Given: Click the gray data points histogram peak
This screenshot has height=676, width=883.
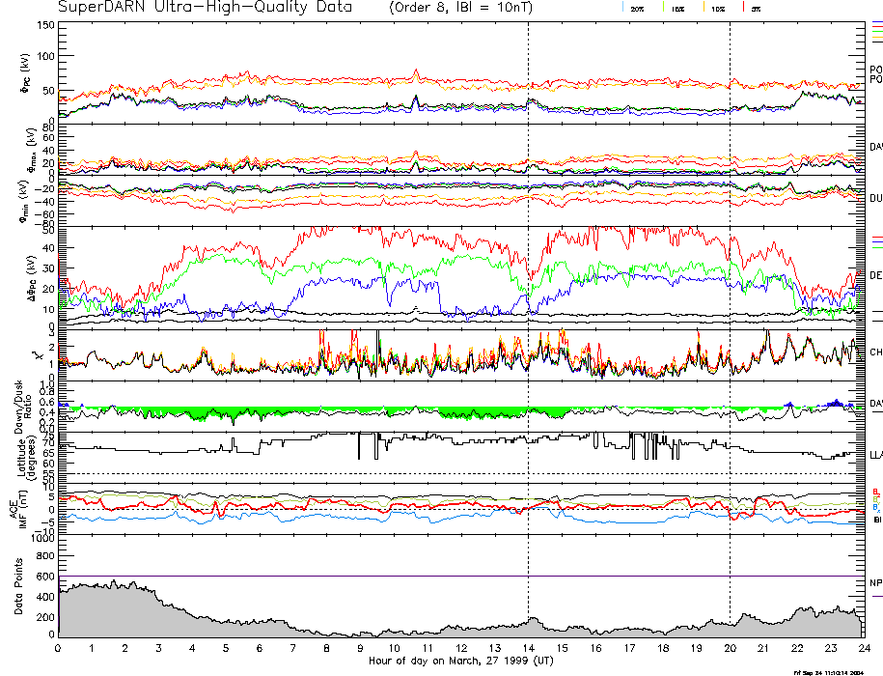Looking at the screenshot, I should (x=114, y=583).
